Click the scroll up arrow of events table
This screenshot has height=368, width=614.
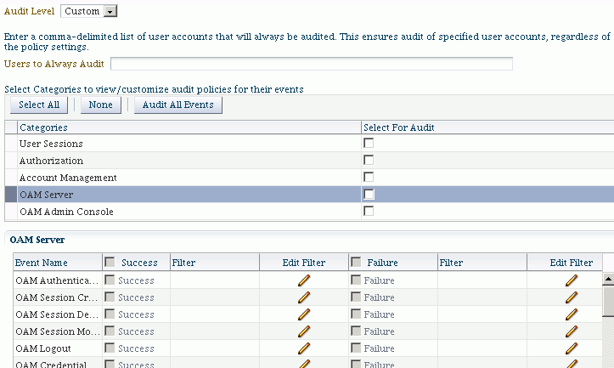pyautogui.click(x=608, y=279)
